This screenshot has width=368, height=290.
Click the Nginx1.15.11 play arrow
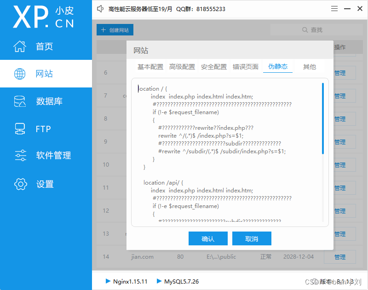pyautogui.click(x=108, y=281)
